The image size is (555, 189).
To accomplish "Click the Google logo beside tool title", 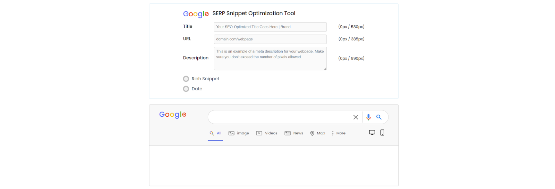I will coord(196,14).
